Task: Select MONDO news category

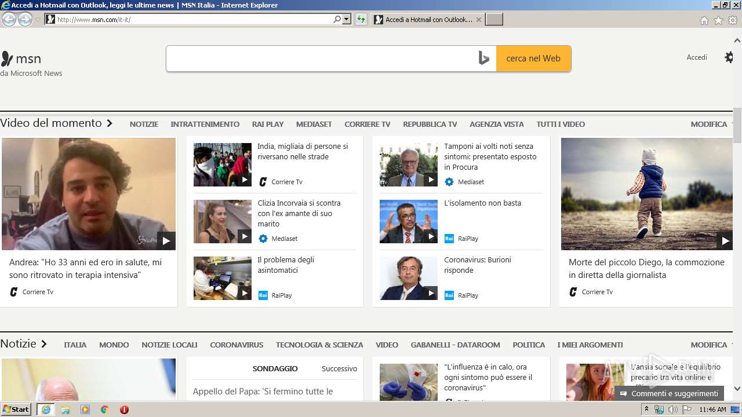Action: tap(114, 345)
